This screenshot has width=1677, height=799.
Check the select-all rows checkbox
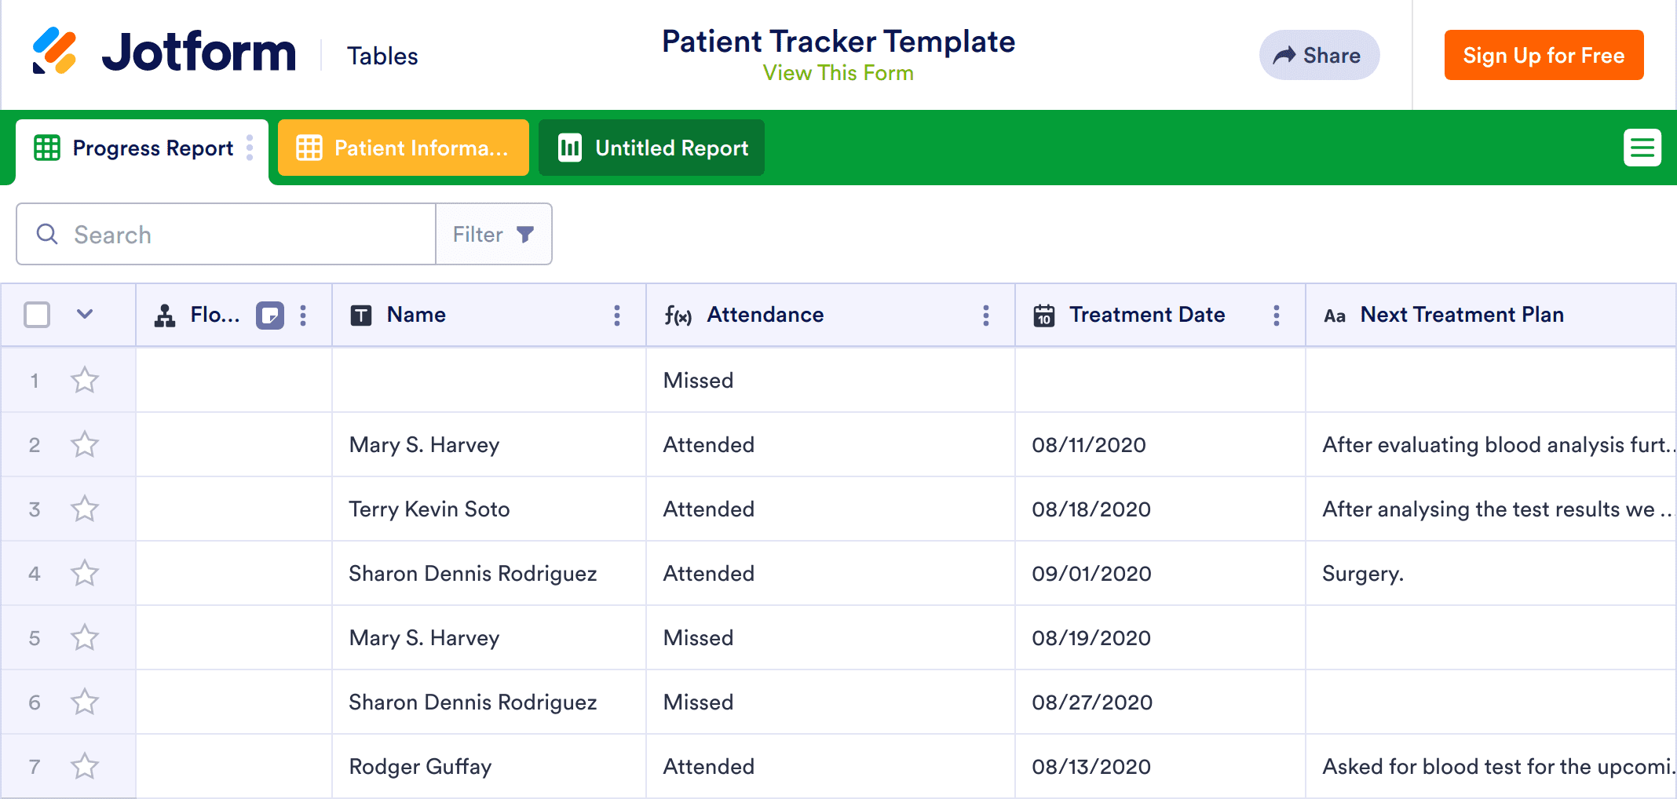tap(37, 315)
